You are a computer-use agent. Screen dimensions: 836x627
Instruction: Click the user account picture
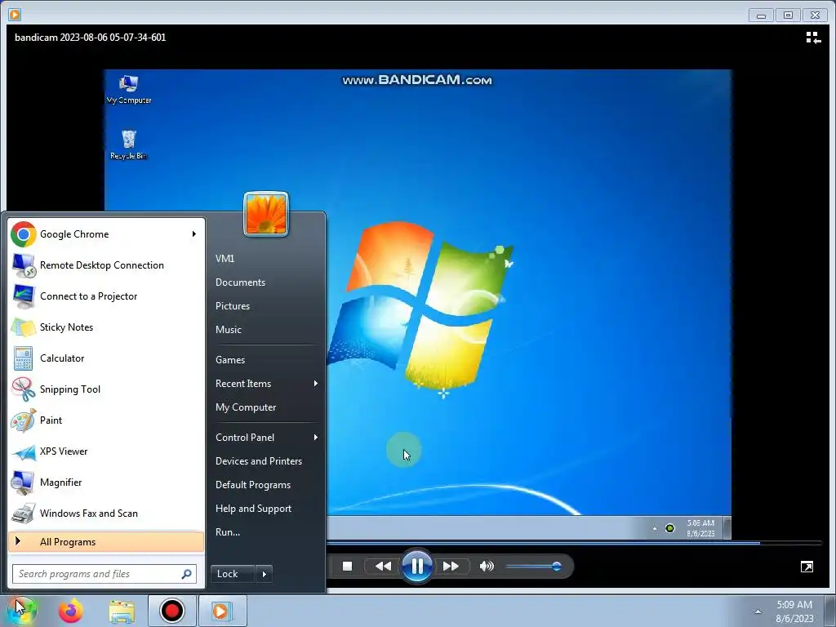tap(266, 214)
